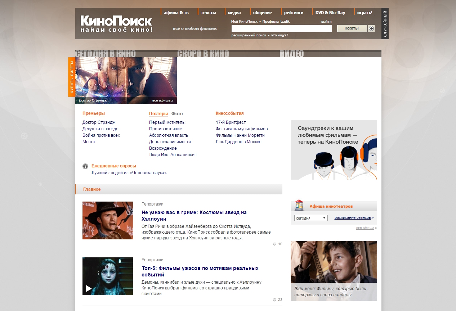Open the DVD & Blu-Ray menu
The image size is (456, 311).
[x=330, y=13]
